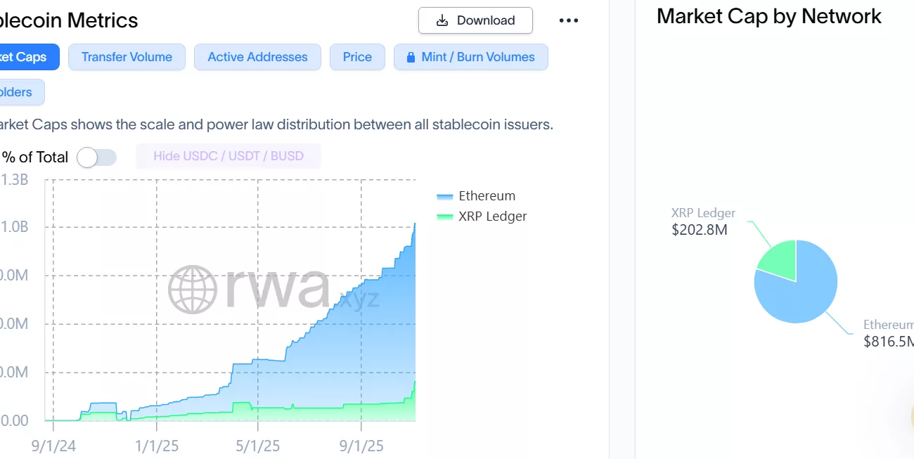The height and width of the screenshot is (459, 914).
Task: Click the Ethereum $816.5M pie label
Action: [889, 333]
